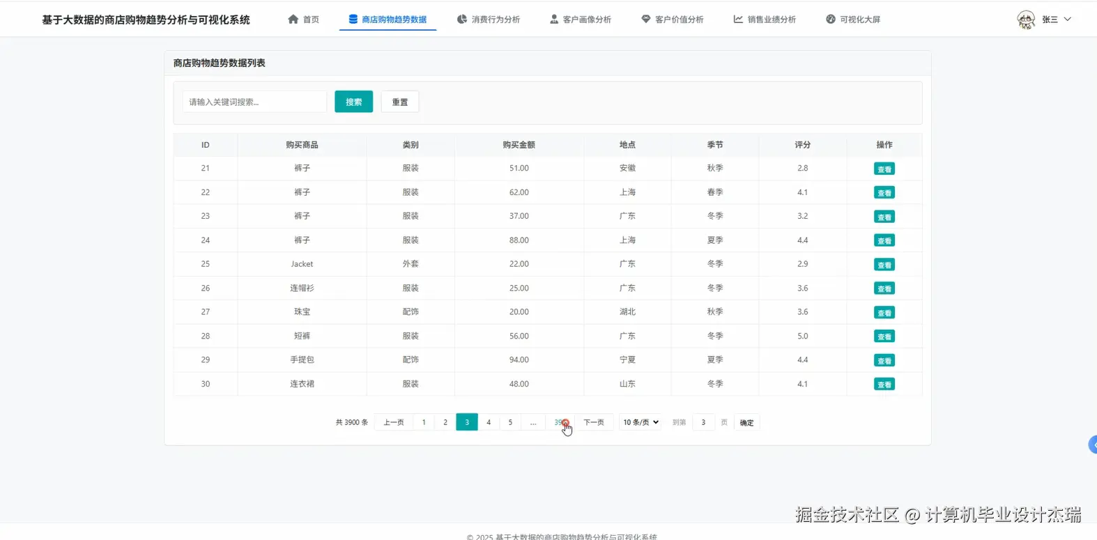Go to page 5 in pagination
The image size is (1097, 540).
tap(510, 422)
